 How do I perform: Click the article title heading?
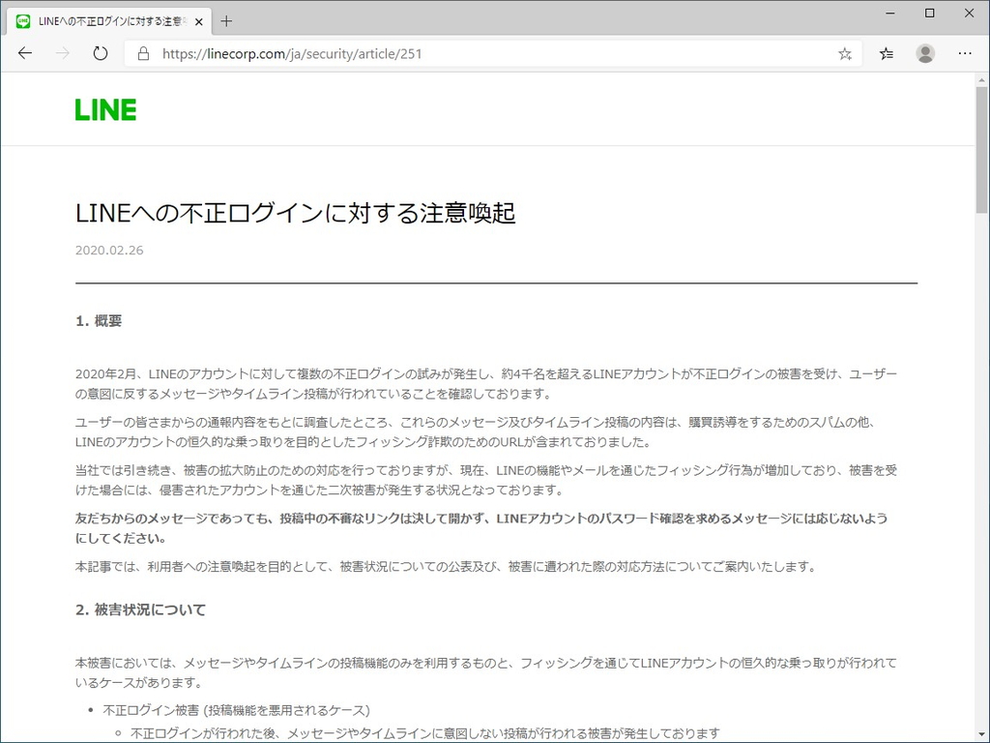(x=295, y=212)
